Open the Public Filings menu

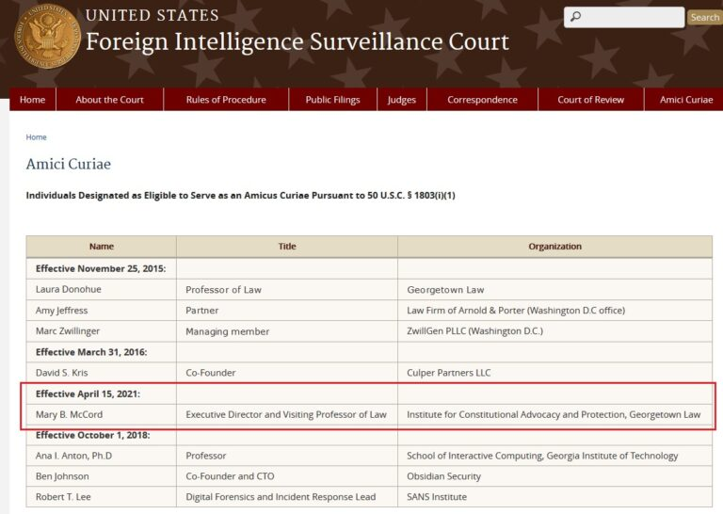click(332, 100)
